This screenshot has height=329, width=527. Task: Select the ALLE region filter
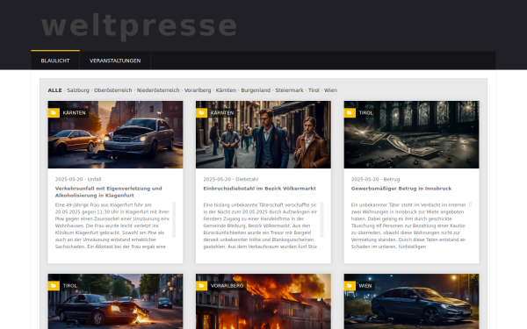point(54,90)
